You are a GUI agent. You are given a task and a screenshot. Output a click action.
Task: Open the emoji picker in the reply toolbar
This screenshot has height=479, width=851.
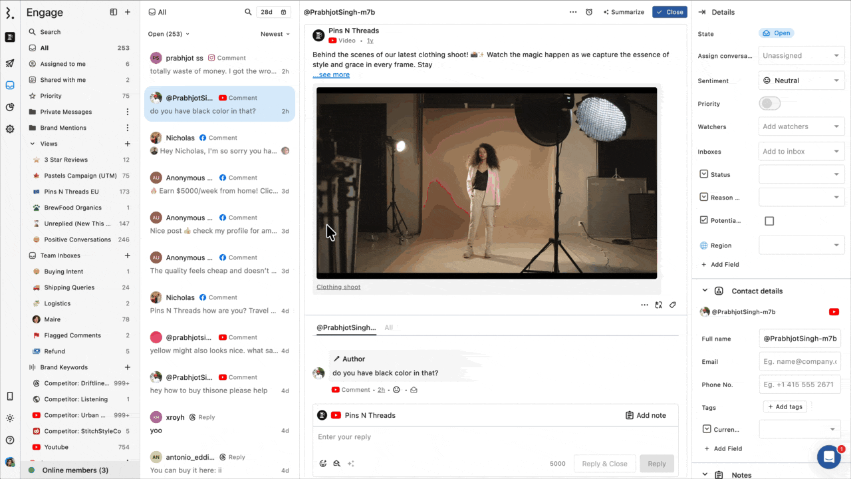click(x=323, y=464)
